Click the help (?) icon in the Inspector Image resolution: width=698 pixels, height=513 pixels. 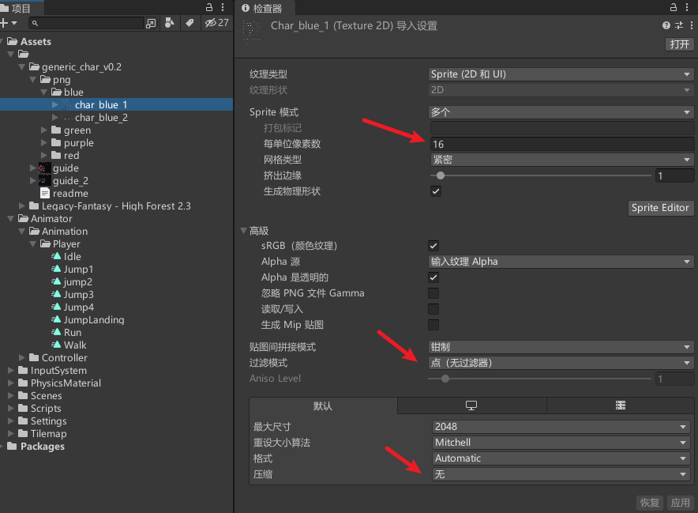point(665,25)
